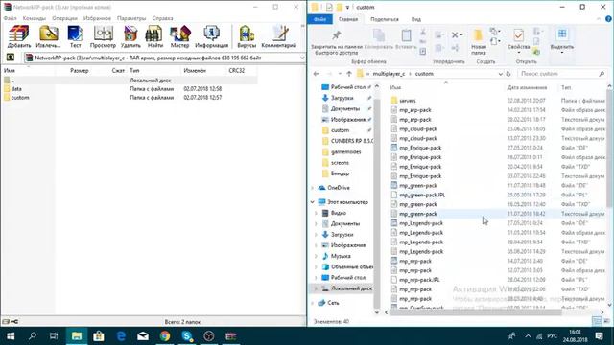Expand the Сеть tree node
The image size is (614, 345).
pyautogui.click(x=313, y=303)
